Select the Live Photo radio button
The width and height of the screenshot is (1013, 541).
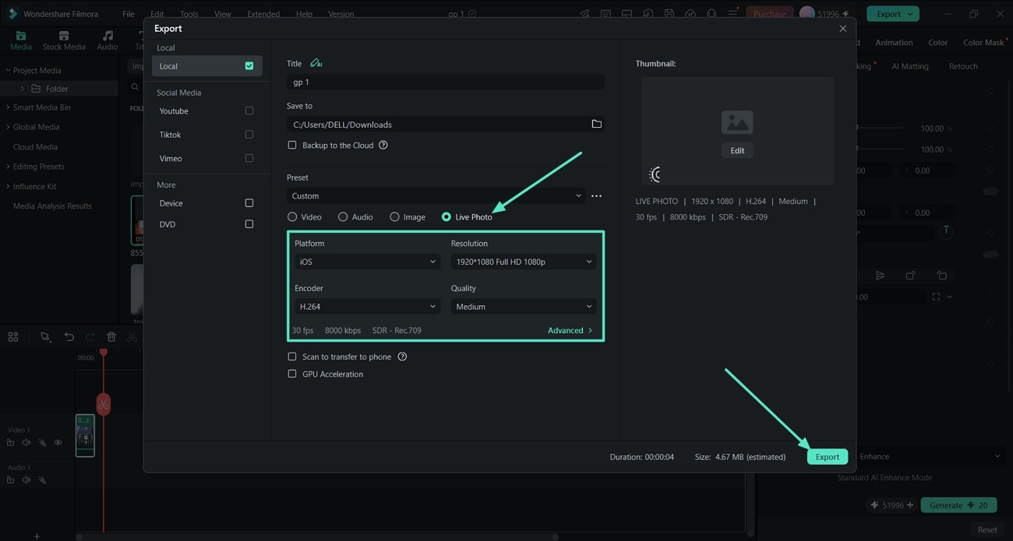(446, 217)
